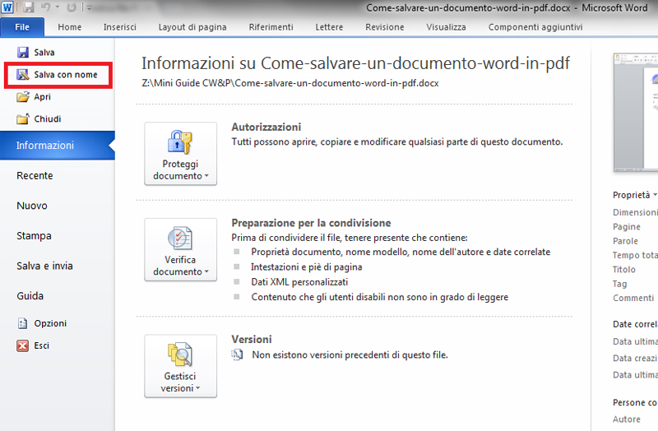Expand the Proteggi documento dropdown arrow
Screen dimensions: 658x431
(x=206, y=176)
